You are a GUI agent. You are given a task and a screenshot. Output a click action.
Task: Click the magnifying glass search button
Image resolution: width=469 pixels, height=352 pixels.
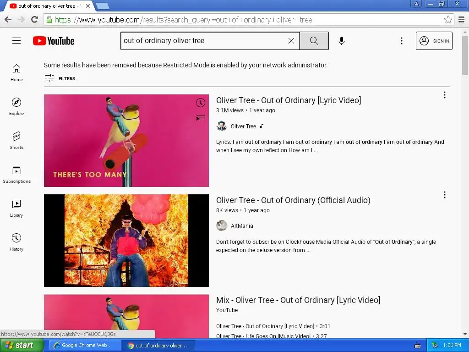pyautogui.click(x=314, y=41)
